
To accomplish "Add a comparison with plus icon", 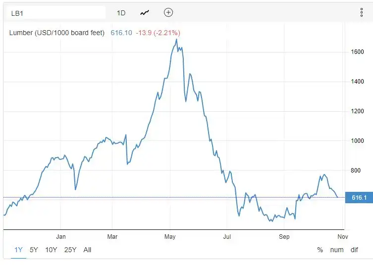I will tap(168, 12).
